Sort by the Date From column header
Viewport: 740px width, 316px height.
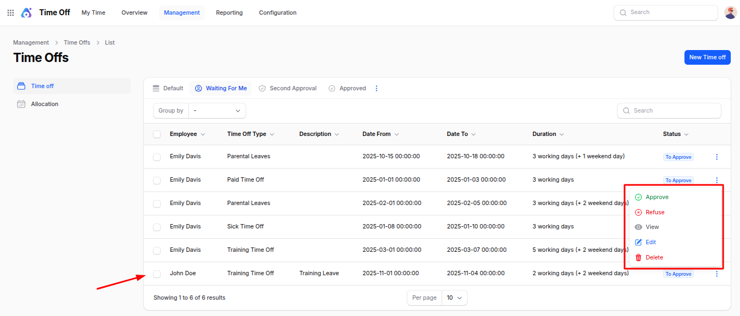381,134
